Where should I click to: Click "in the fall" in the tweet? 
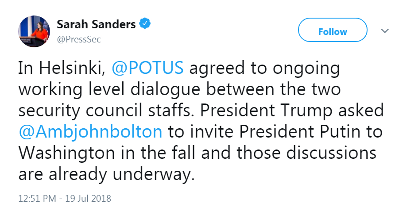(x=166, y=153)
